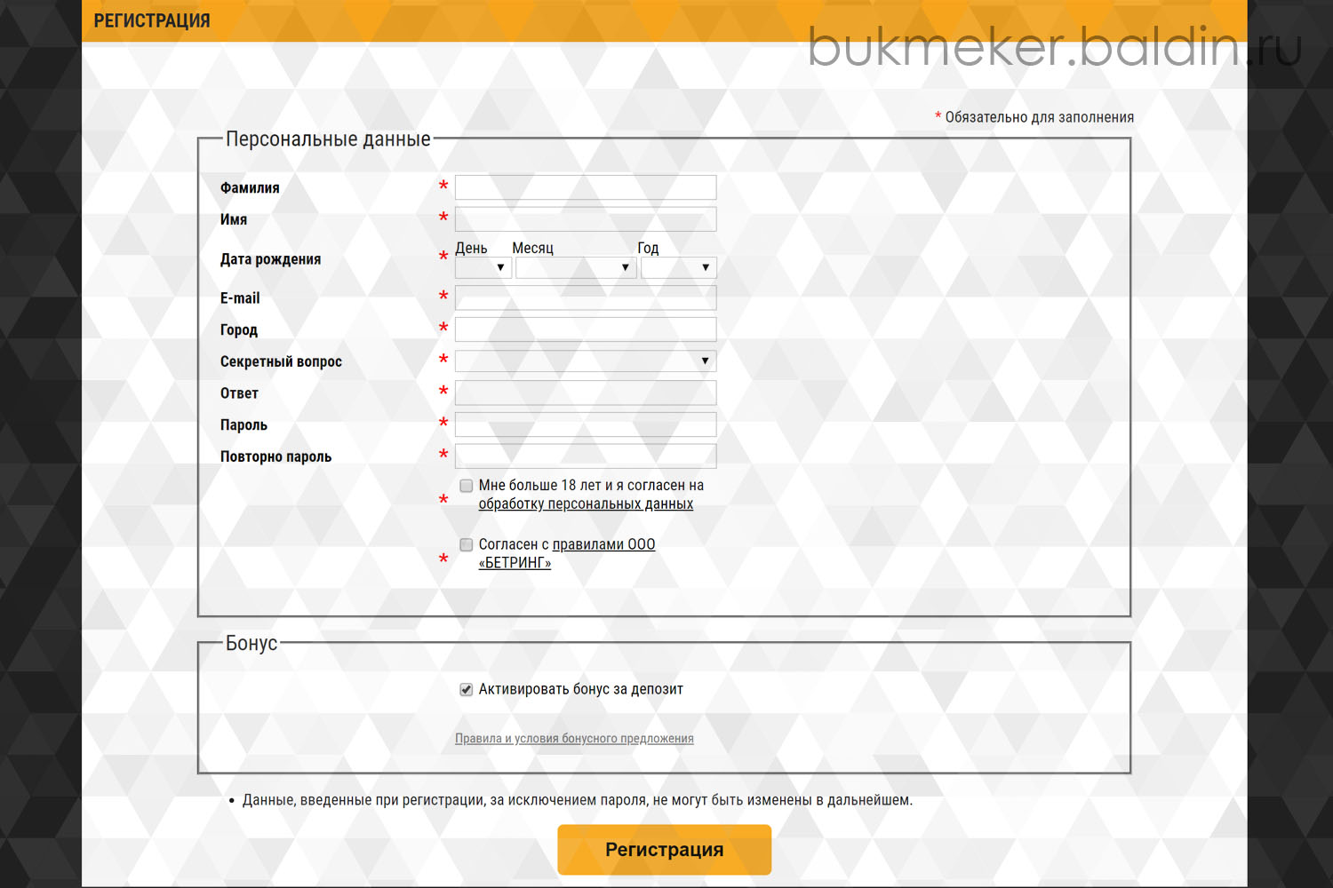The width and height of the screenshot is (1333, 888).
Task: Select the Повторно пароль field
Action: tap(586, 456)
